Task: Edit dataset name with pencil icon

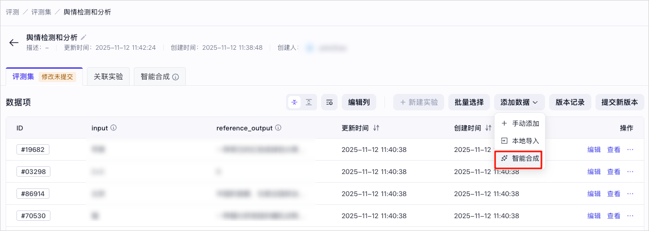Action: click(84, 37)
